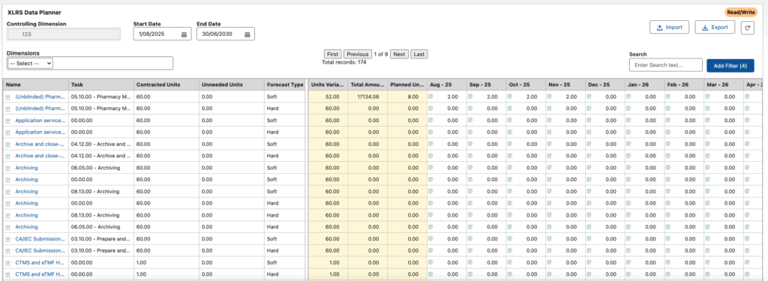The image size is (768, 281).
Task: Open the Hard Application service... name link
Action: [x=40, y=132]
